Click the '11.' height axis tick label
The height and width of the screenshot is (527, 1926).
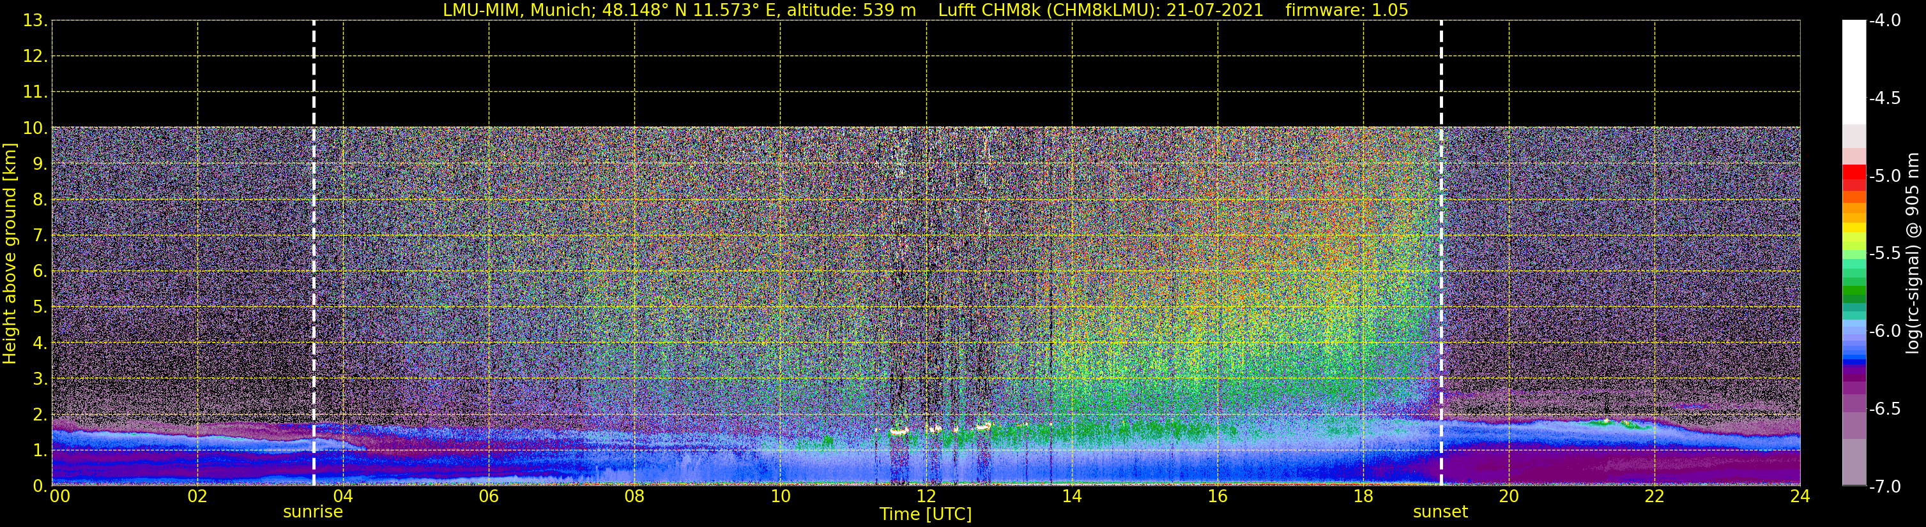[x=35, y=93]
